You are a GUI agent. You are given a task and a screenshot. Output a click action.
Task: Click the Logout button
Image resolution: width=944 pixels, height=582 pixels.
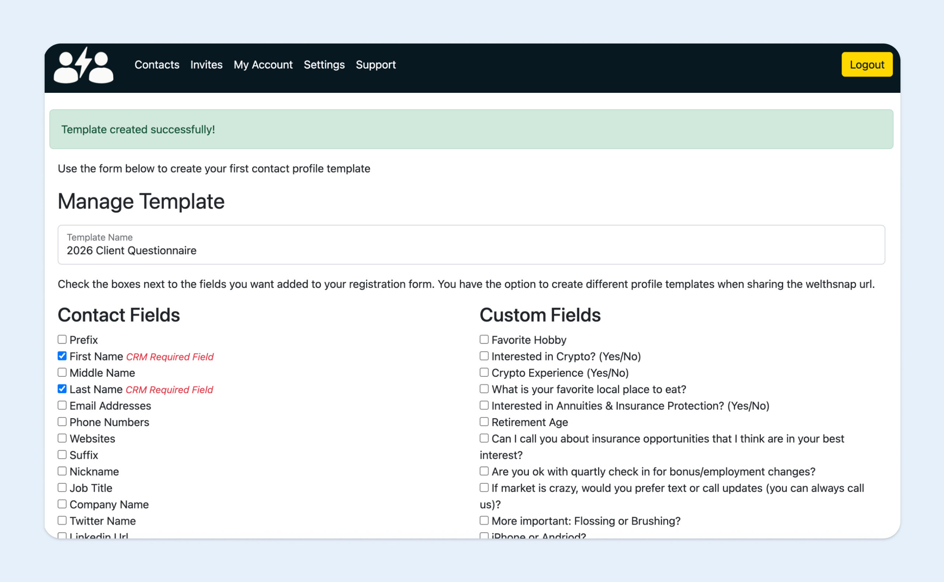tap(867, 65)
